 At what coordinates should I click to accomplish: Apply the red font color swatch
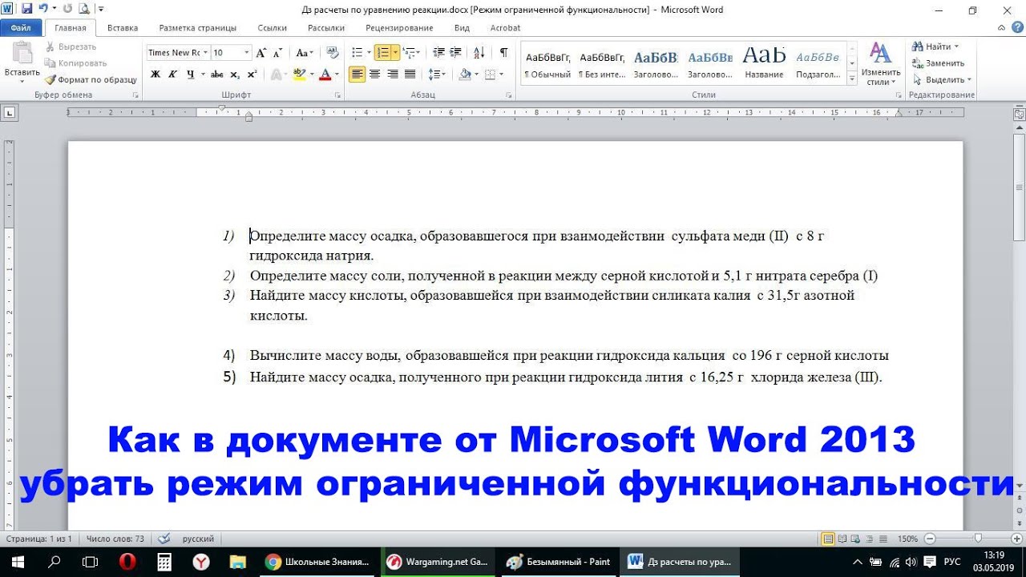click(x=325, y=75)
